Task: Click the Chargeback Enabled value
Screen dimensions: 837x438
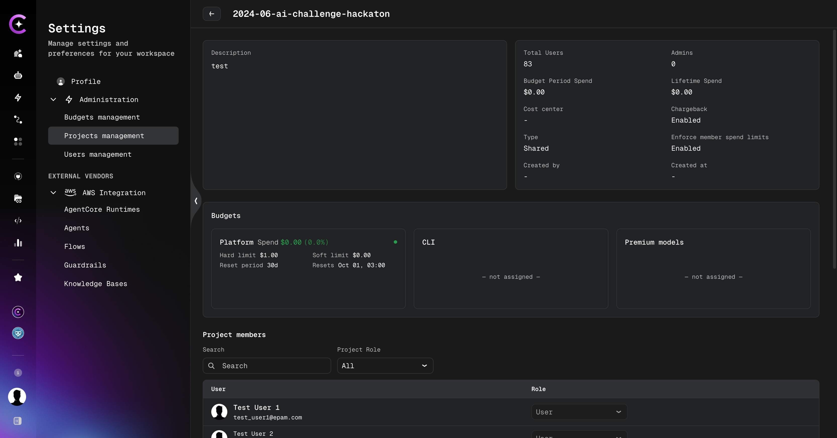Action: click(686, 120)
